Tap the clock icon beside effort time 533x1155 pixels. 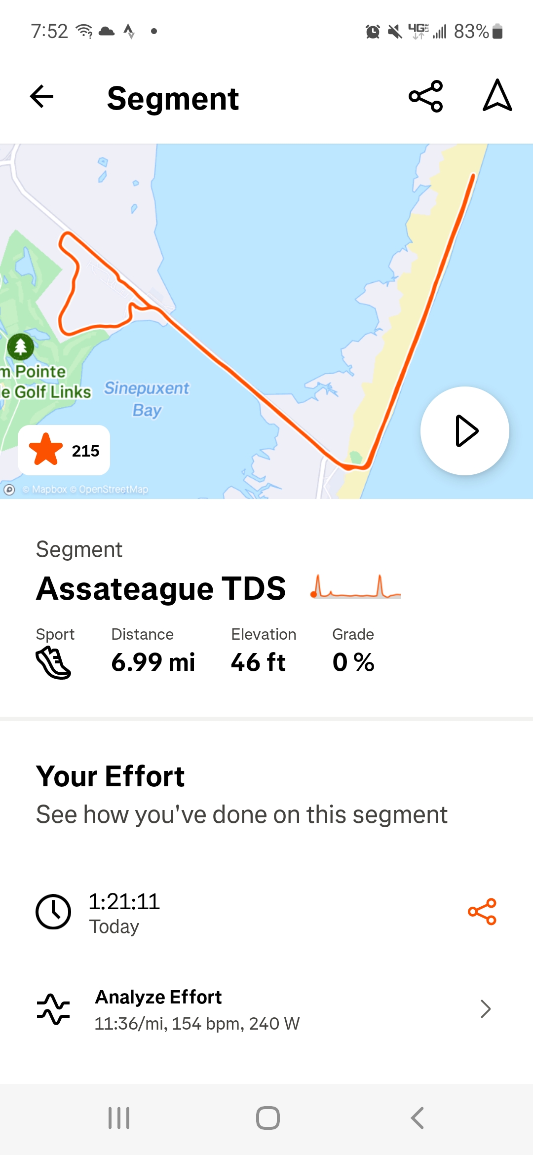click(x=53, y=912)
